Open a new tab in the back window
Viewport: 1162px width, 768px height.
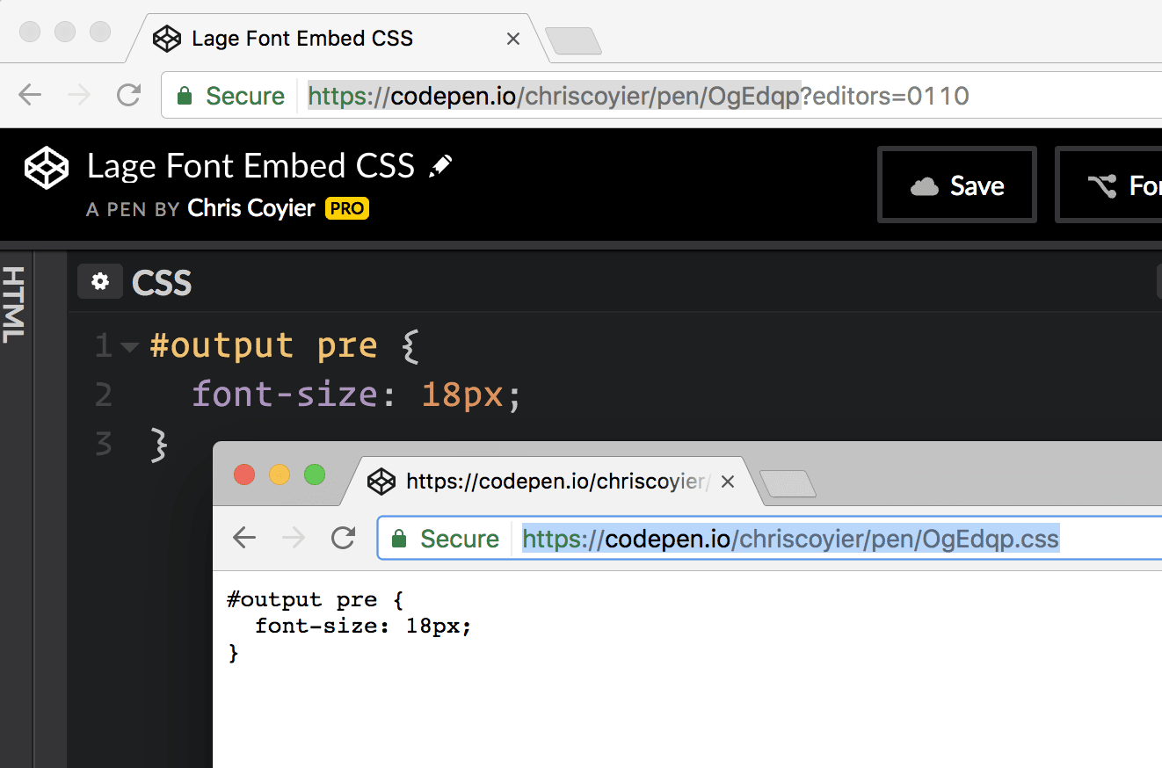[573, 40]
